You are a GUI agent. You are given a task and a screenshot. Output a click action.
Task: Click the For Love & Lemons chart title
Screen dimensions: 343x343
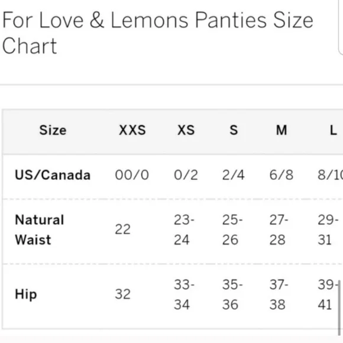pos(157,33)
